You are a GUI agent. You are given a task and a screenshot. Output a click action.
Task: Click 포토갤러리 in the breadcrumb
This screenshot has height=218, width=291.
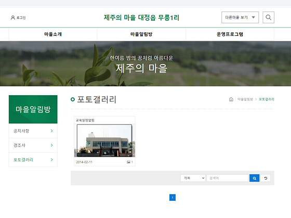coord(267,99)
